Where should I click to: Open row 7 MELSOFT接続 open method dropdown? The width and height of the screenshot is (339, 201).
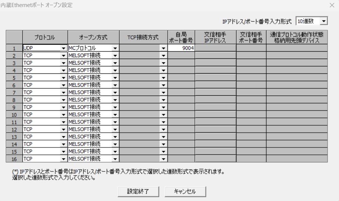point(93,93)
